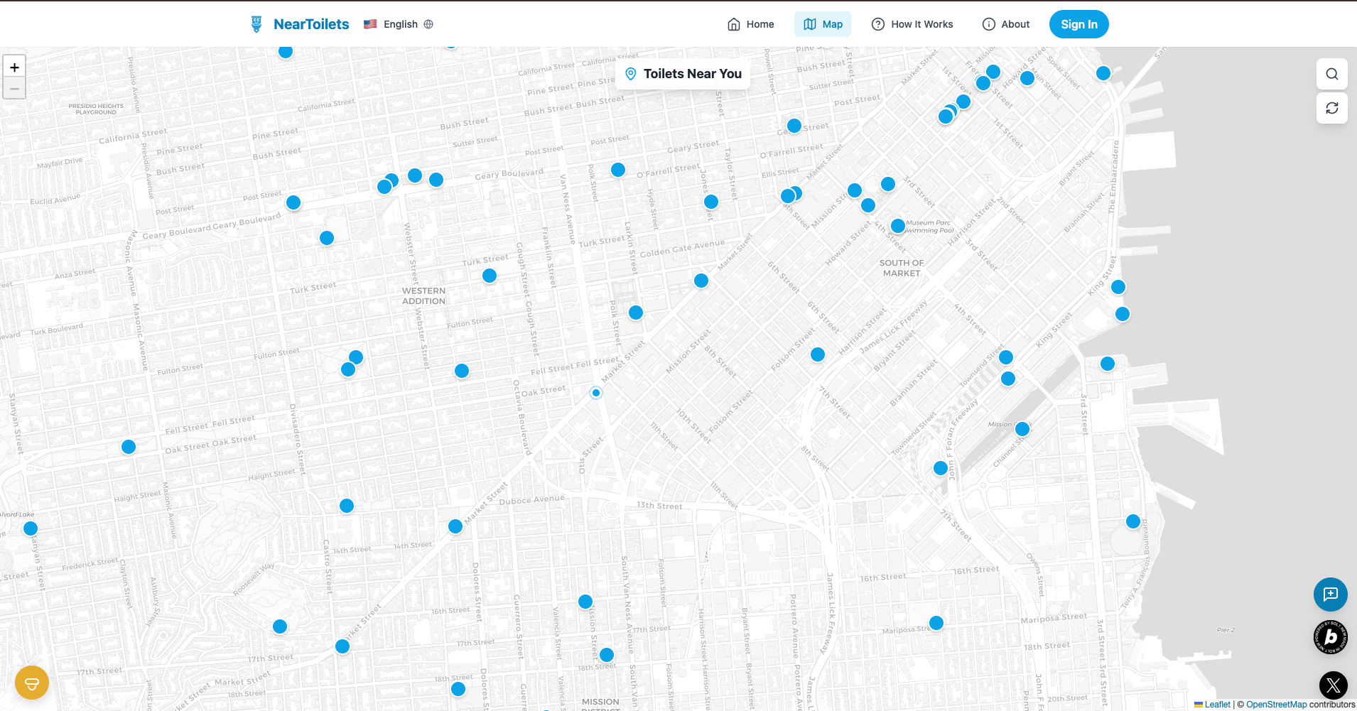Select toilet marker on Stanyan Street near Alvord Lake
This screenshot has height=711, width=1357.
point(31,528)
